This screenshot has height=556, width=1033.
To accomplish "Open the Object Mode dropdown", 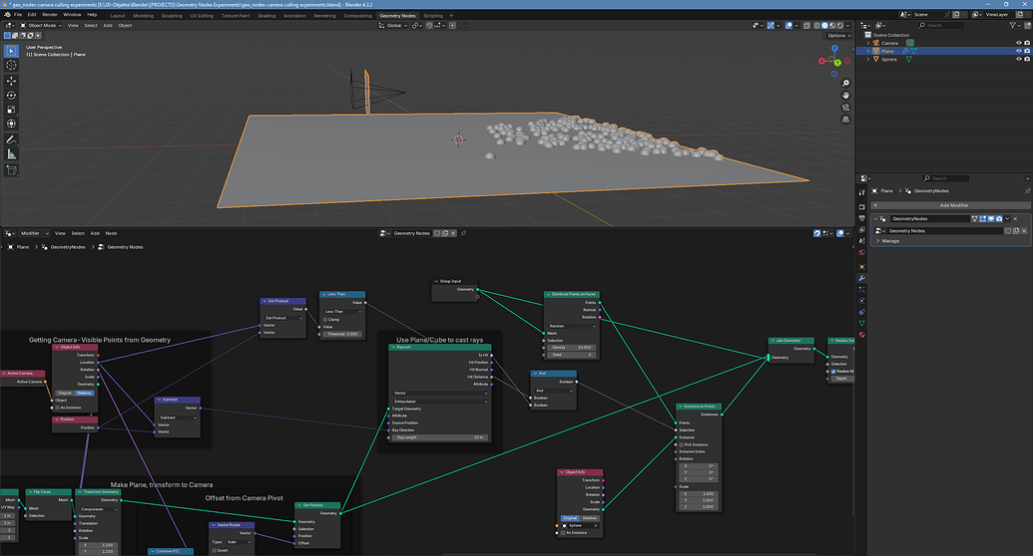I will (41, 25).
